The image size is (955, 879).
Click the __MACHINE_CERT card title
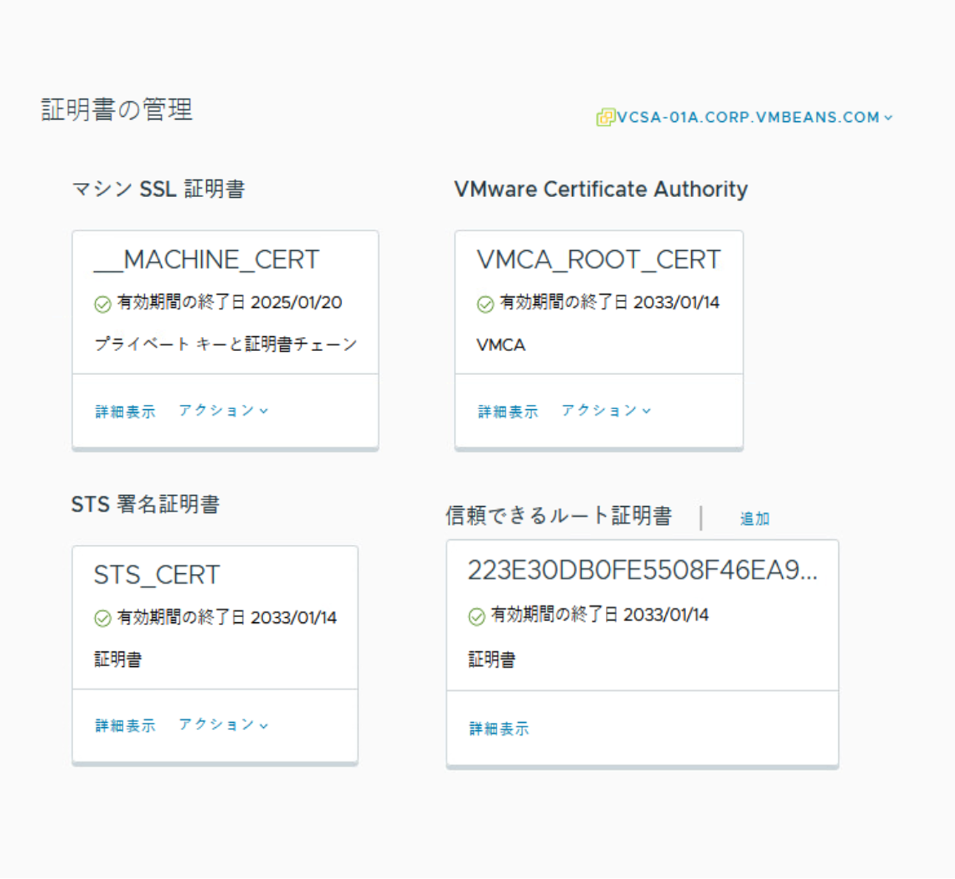click(x=207, y=260)
